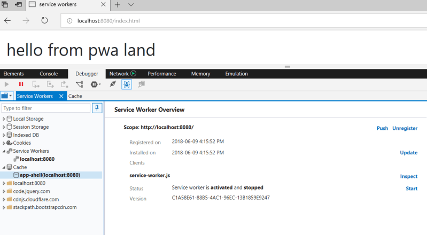The image size is (427, 235).
Task: Select the Service Workers debugger tab
Action: pos(35,96)
